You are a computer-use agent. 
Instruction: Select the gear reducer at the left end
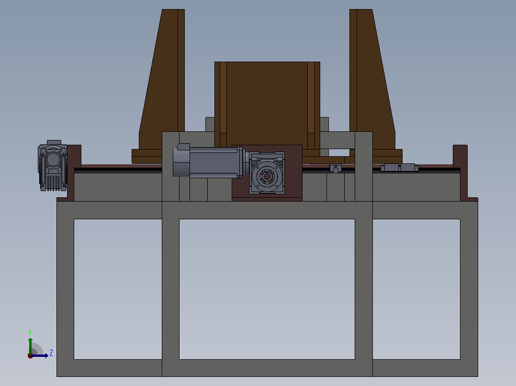click(x=53, y=166)
